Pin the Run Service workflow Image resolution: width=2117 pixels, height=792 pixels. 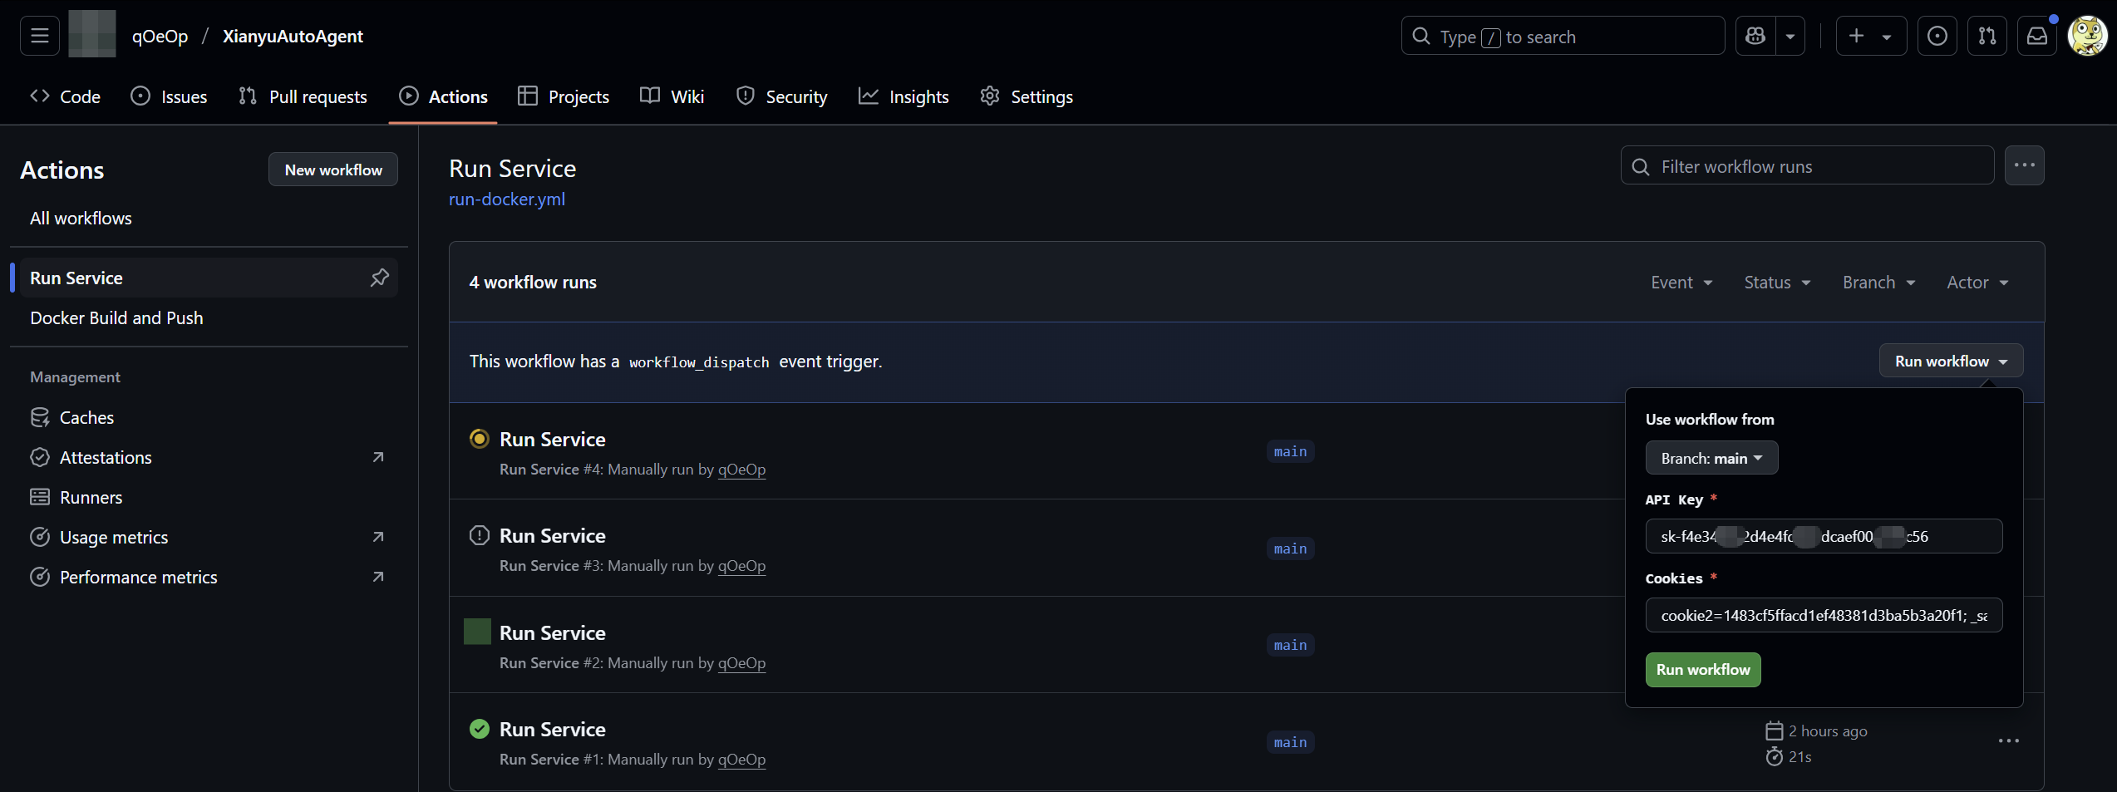(x=380, y=278)
